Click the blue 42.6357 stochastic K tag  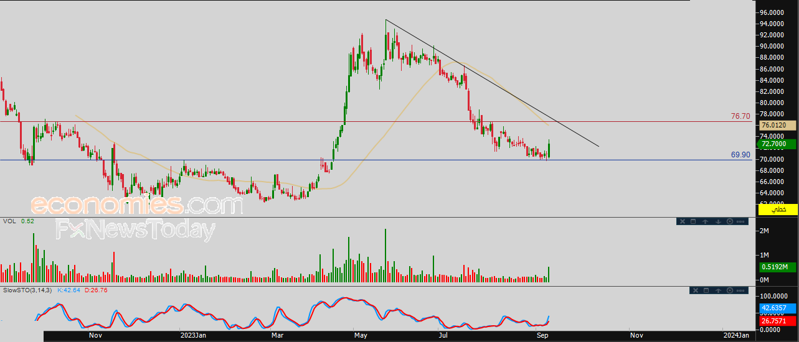coord(777,308)
